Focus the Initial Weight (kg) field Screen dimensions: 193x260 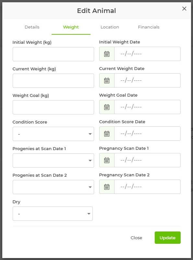[53, 54]
